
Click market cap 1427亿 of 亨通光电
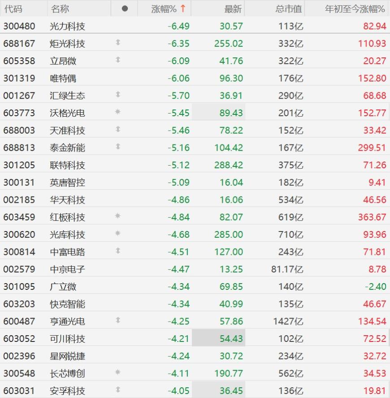coord(288,321)
